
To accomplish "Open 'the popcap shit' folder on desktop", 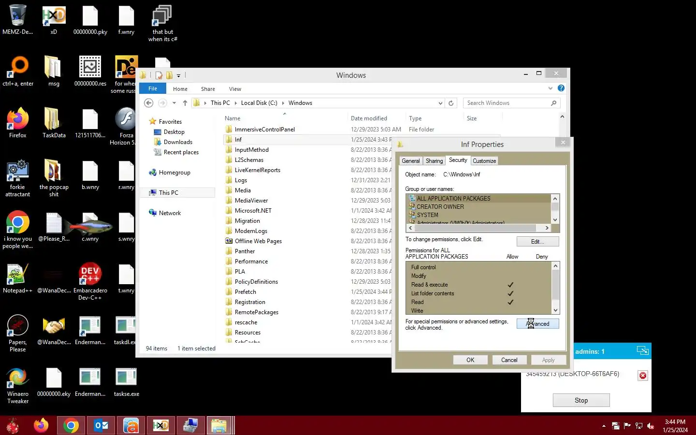I will tap(54, 178).
